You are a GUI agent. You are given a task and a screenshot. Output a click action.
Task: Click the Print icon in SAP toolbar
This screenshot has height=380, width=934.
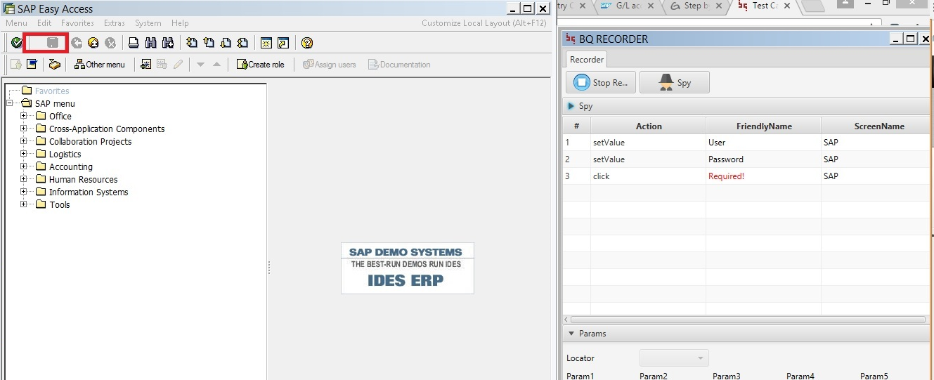(x=134, y=43)
